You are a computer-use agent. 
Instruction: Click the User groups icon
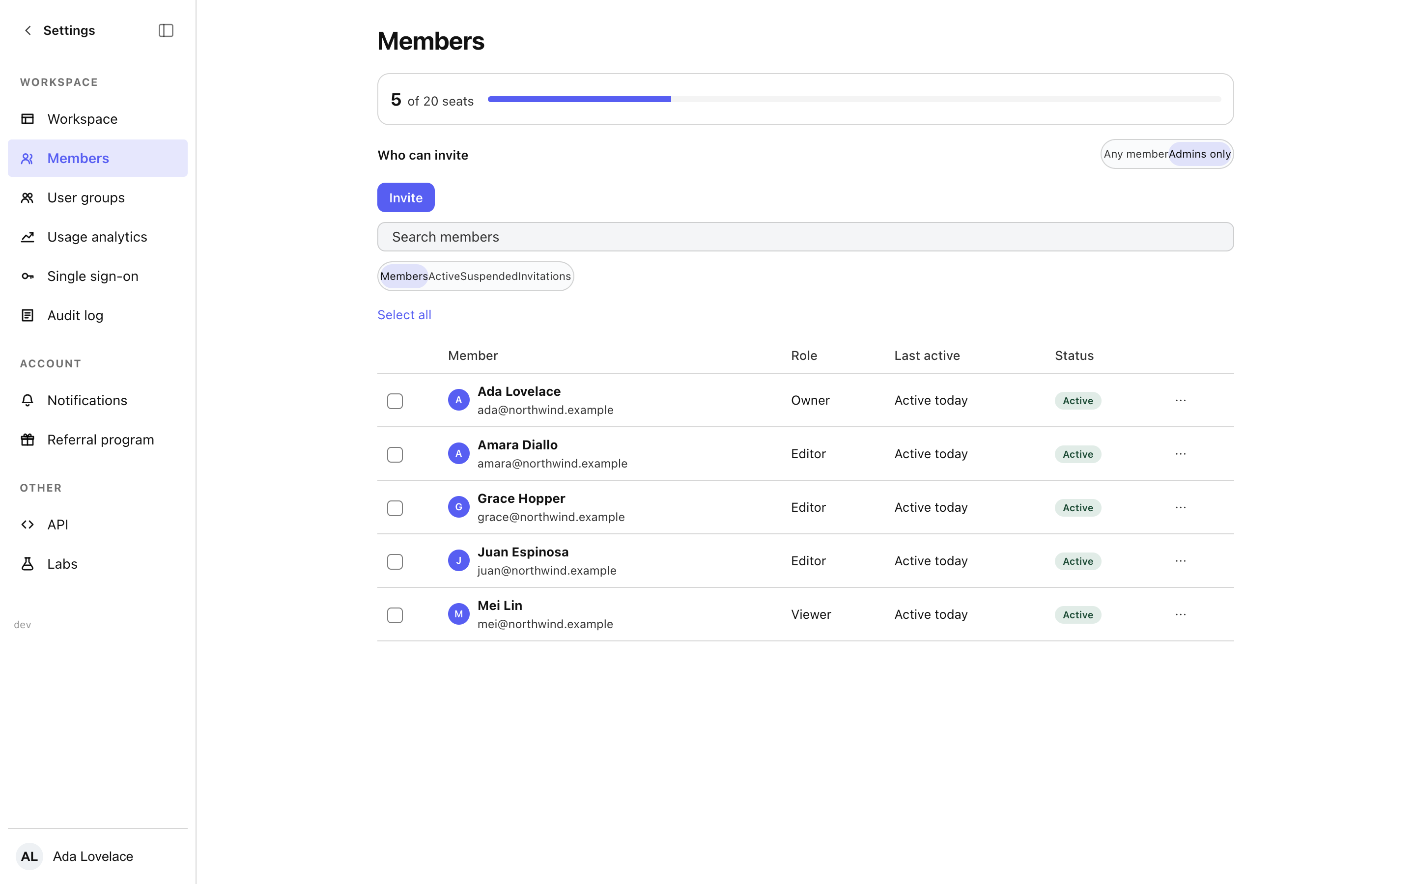coord(28,197)
